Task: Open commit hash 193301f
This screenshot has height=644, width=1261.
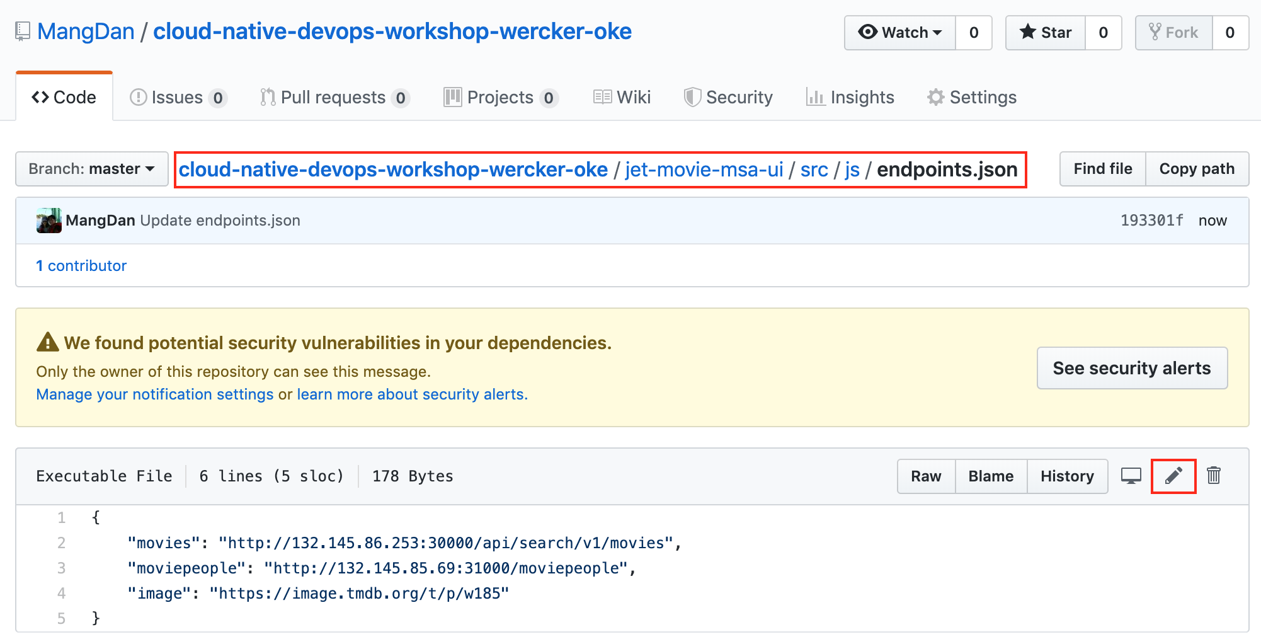Action: pos(1151,221)
